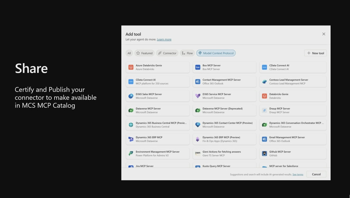
Task: Close the Add tool dialog with X
Action: click(324, 34)
